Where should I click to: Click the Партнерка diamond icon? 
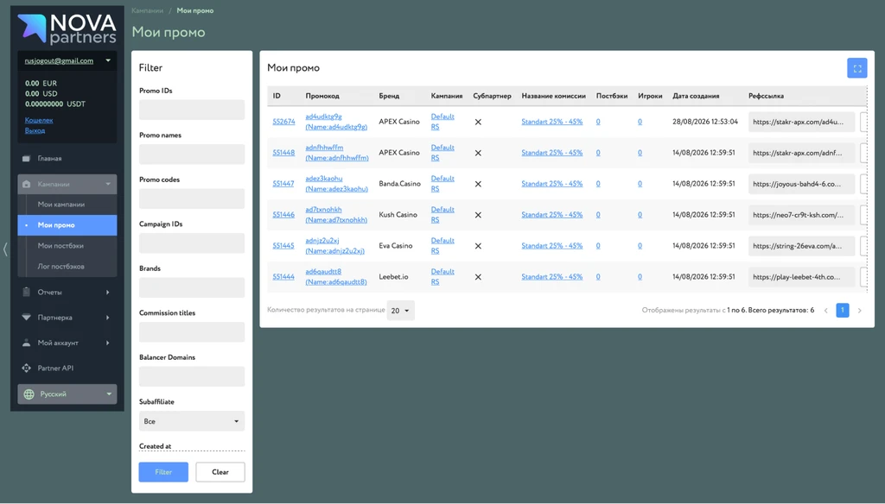pos(27,318)
